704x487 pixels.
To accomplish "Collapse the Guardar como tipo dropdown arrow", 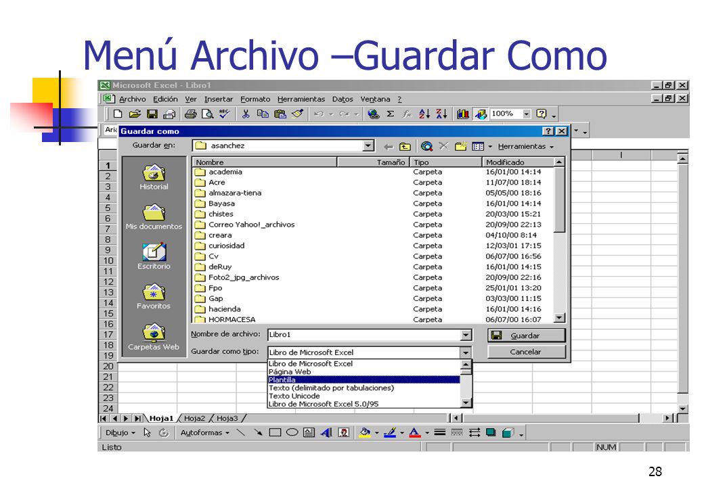I will (x=466, y=352).
